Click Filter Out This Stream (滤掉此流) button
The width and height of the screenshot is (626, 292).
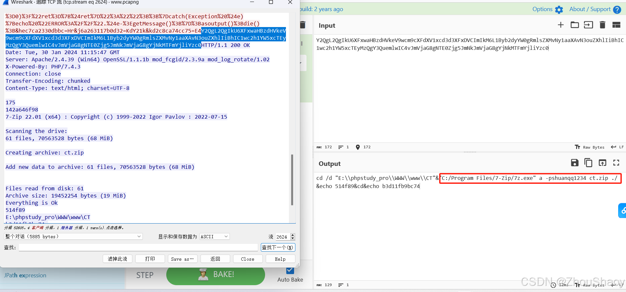pyautogui.click(x=117, y=259)
